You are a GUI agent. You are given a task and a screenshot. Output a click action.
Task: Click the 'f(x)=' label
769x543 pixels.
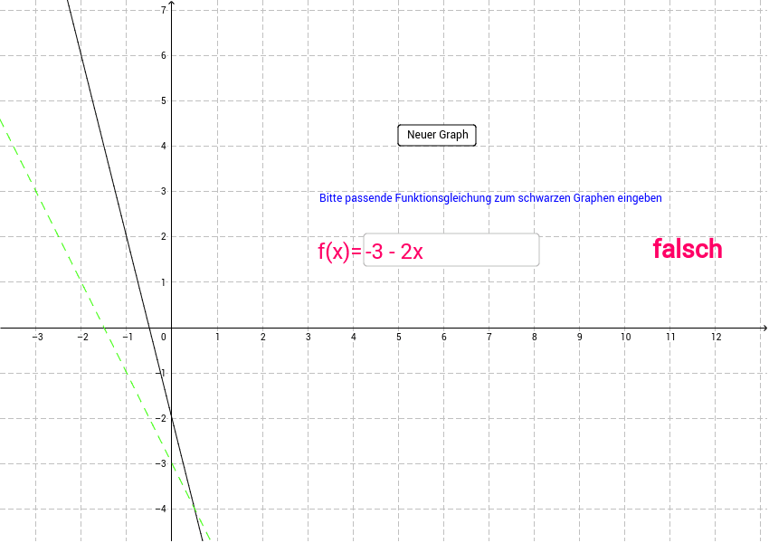340,252
